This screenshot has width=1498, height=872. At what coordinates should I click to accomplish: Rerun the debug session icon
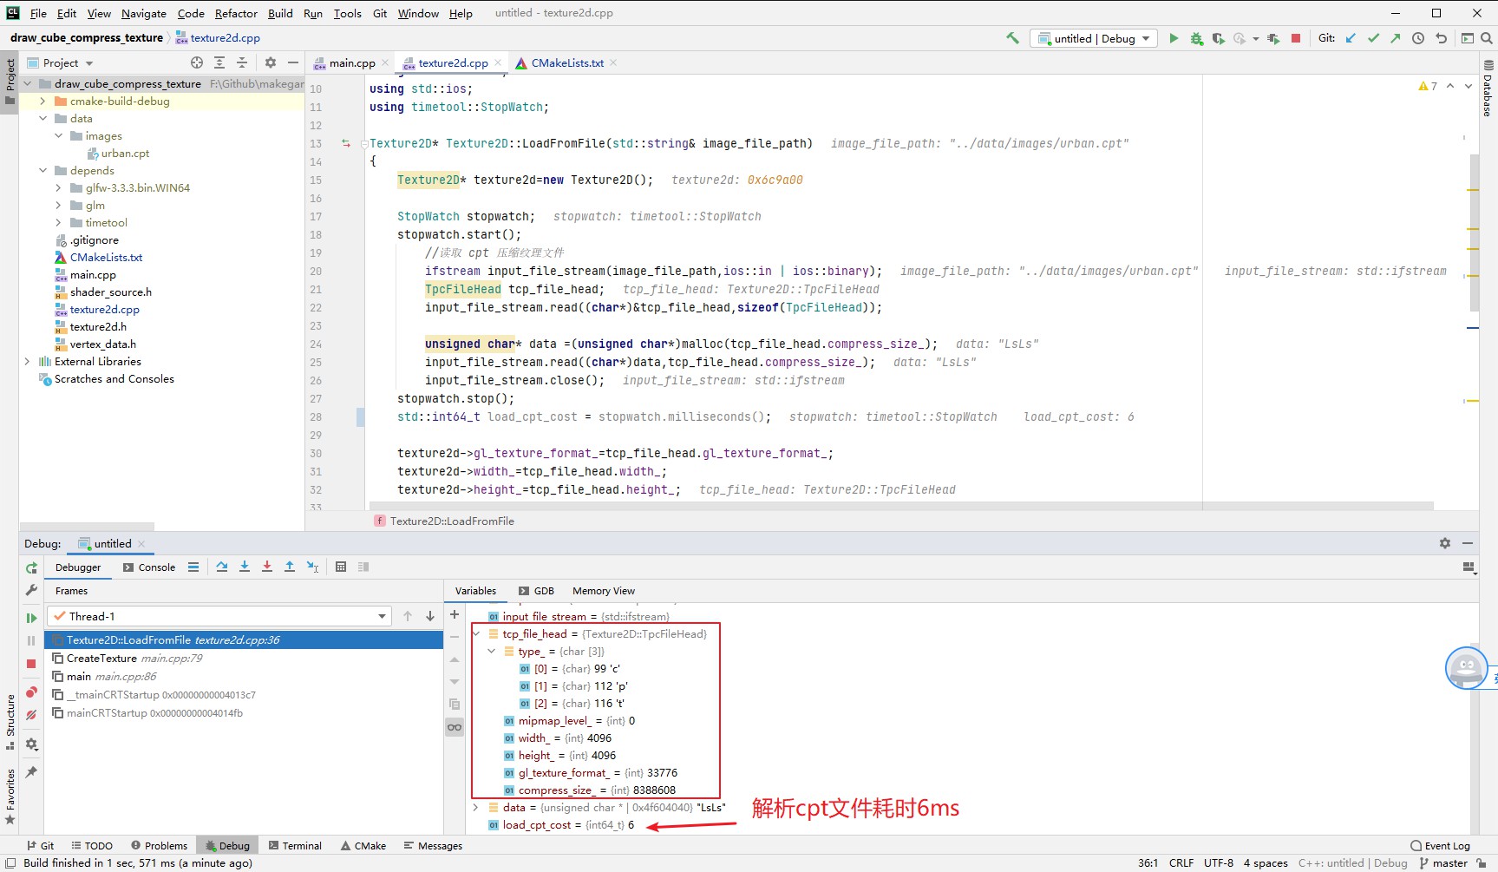pos(31,568)
